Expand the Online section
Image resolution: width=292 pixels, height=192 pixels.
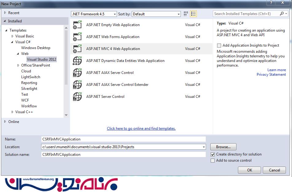pyautogui.click(x=5, y=121)
